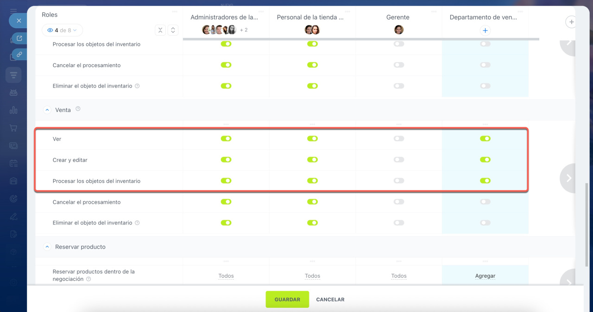Click the GUARDAR button

click(287, 300)
